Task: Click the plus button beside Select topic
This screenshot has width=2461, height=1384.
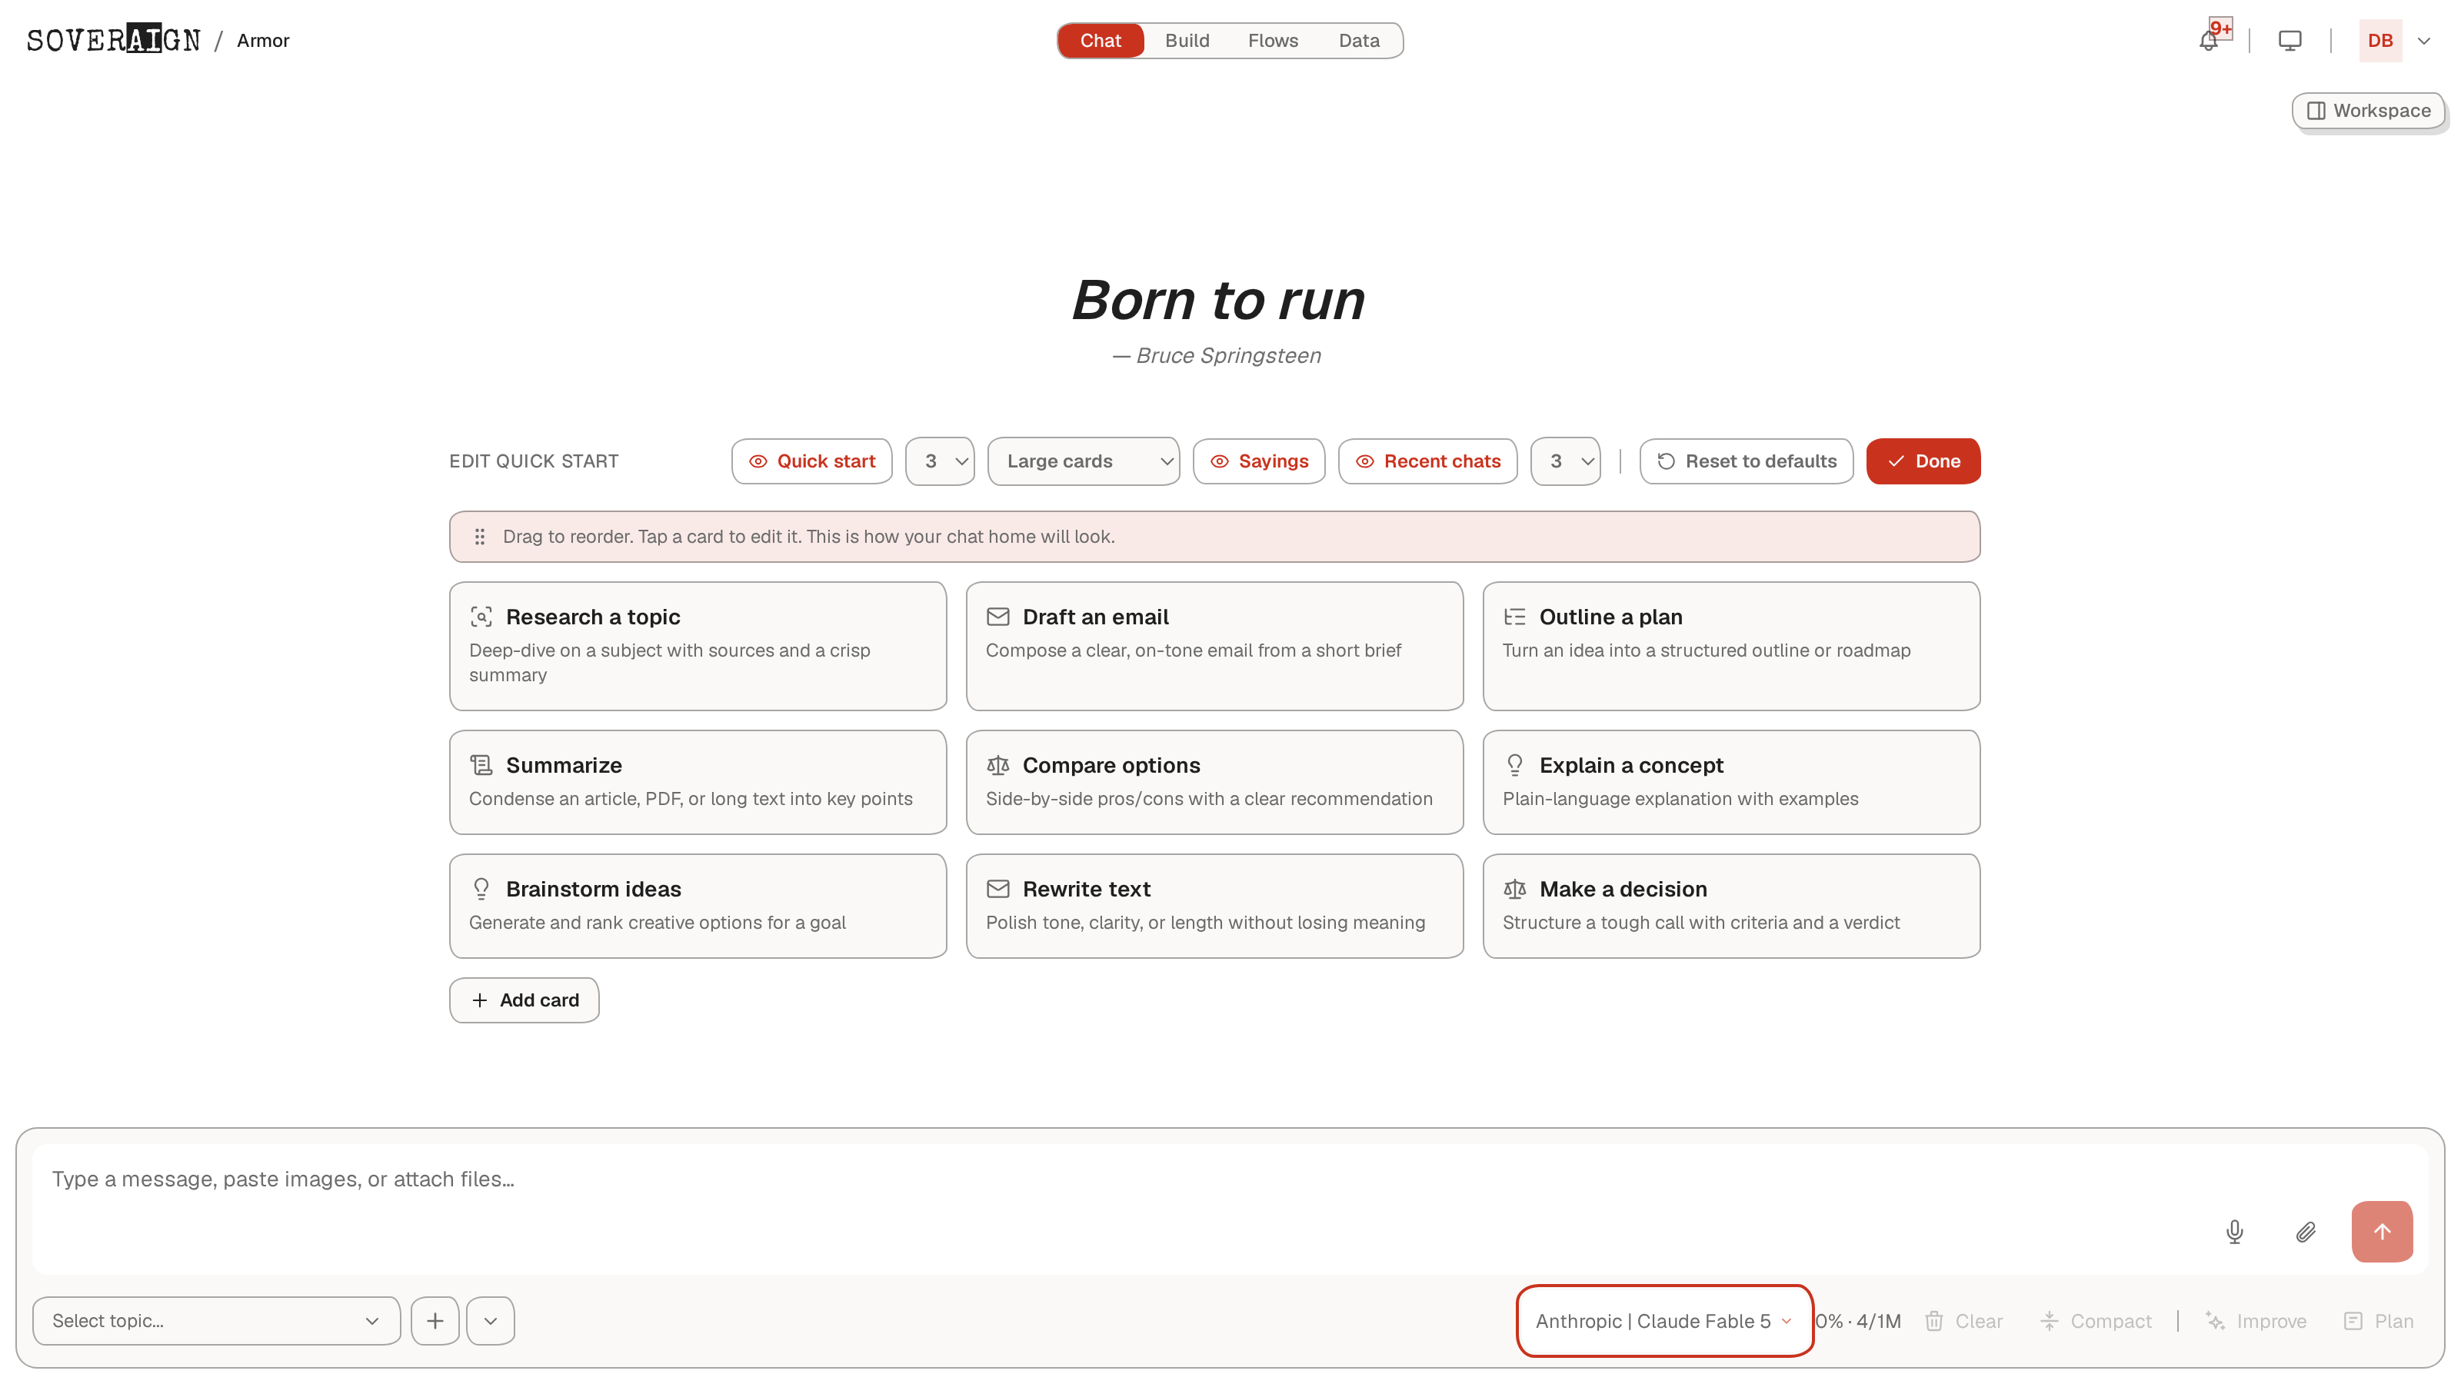Action: pos(435,1321)
